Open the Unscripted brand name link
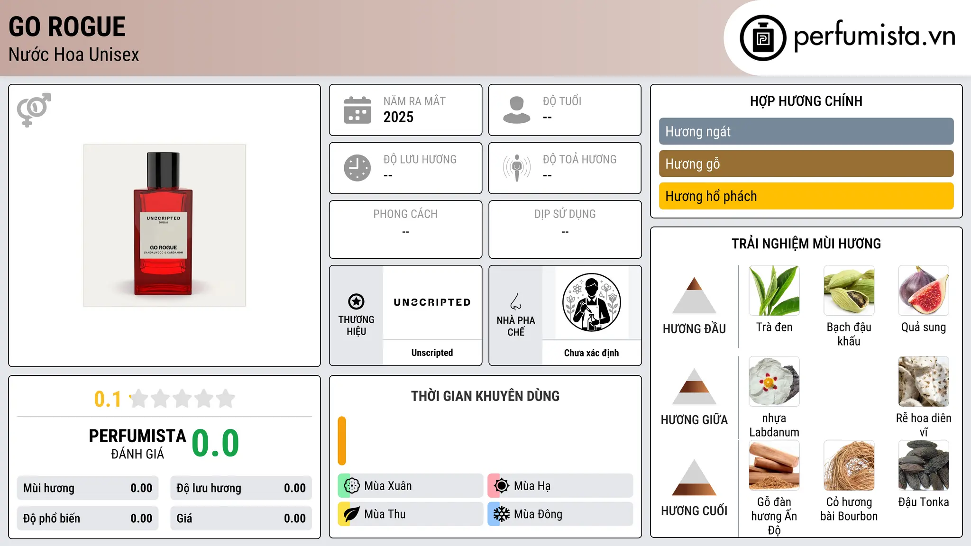The height and width of the screenshot is (546, 971). [x=432, y=353]
